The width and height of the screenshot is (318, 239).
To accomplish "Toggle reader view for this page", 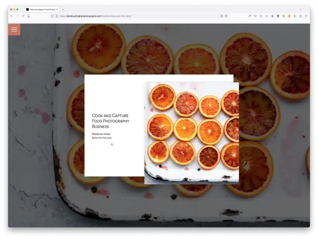I will coord(222,16).
